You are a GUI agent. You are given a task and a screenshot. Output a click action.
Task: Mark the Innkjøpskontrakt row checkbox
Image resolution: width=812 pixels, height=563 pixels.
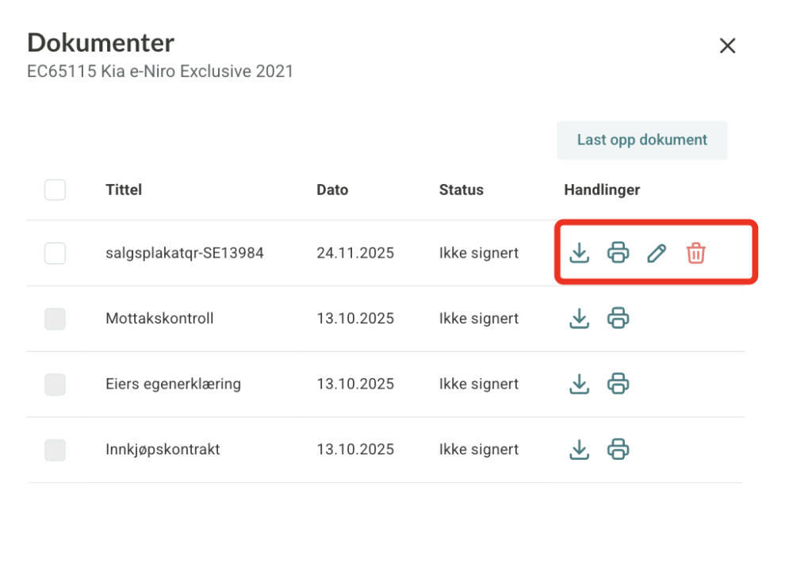pos(55,450)
